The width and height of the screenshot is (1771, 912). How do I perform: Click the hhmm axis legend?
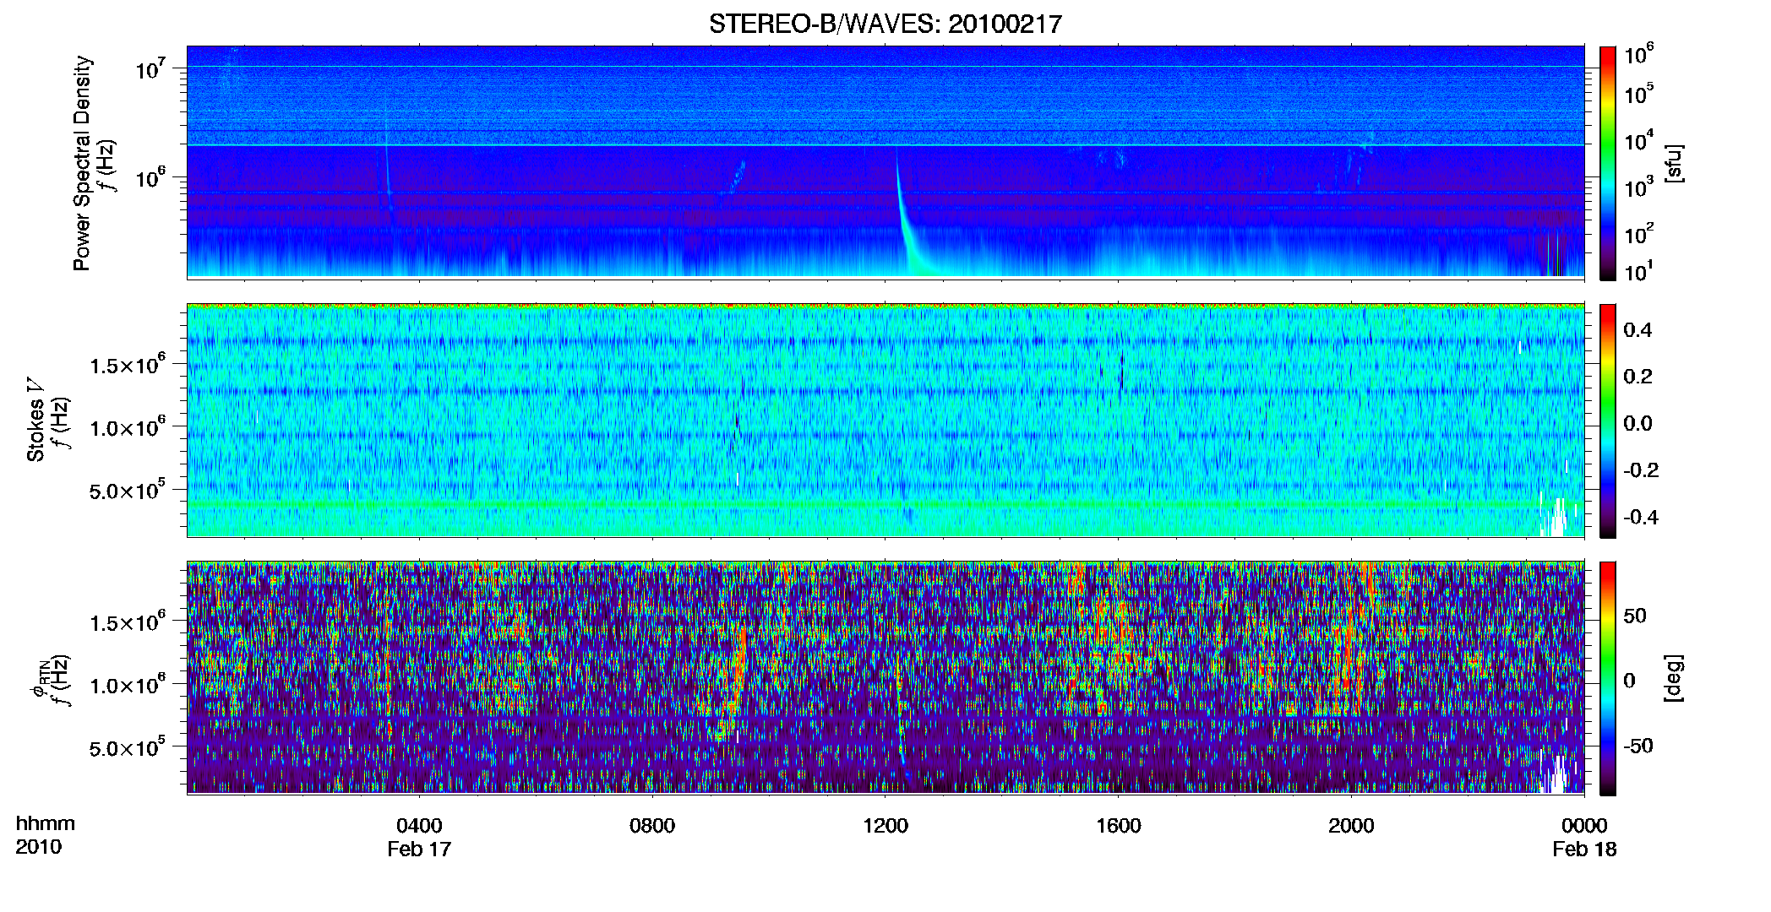click(46, 824)
